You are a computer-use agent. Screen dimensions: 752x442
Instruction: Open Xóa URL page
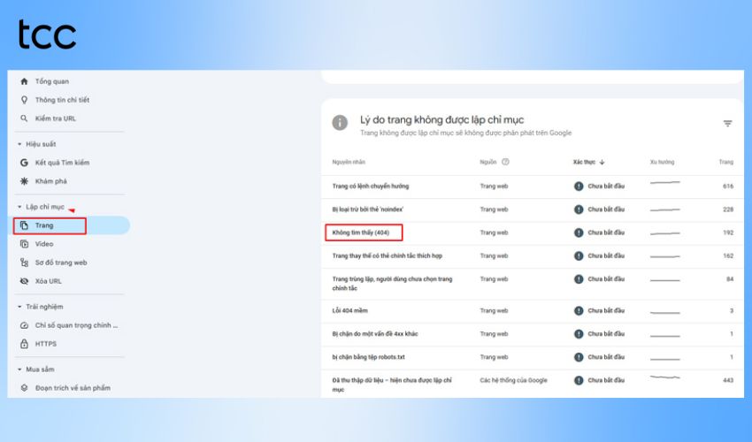[x=48, y=281]
